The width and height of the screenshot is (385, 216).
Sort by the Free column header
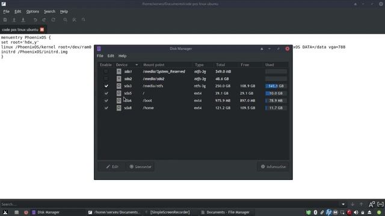(x=245, y=65)
